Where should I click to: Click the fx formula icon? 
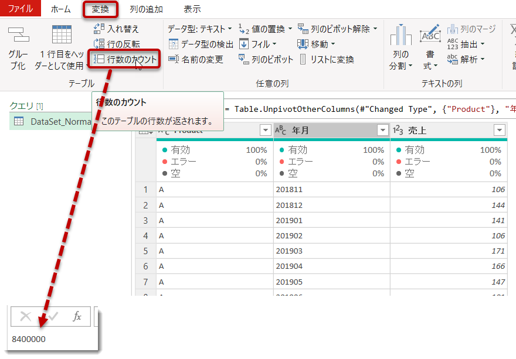[77, 316]
